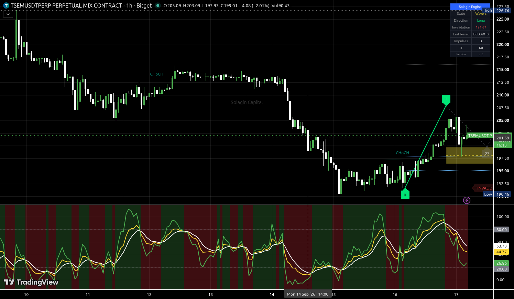Click the Solagin Engine table header

pos(470,7)
